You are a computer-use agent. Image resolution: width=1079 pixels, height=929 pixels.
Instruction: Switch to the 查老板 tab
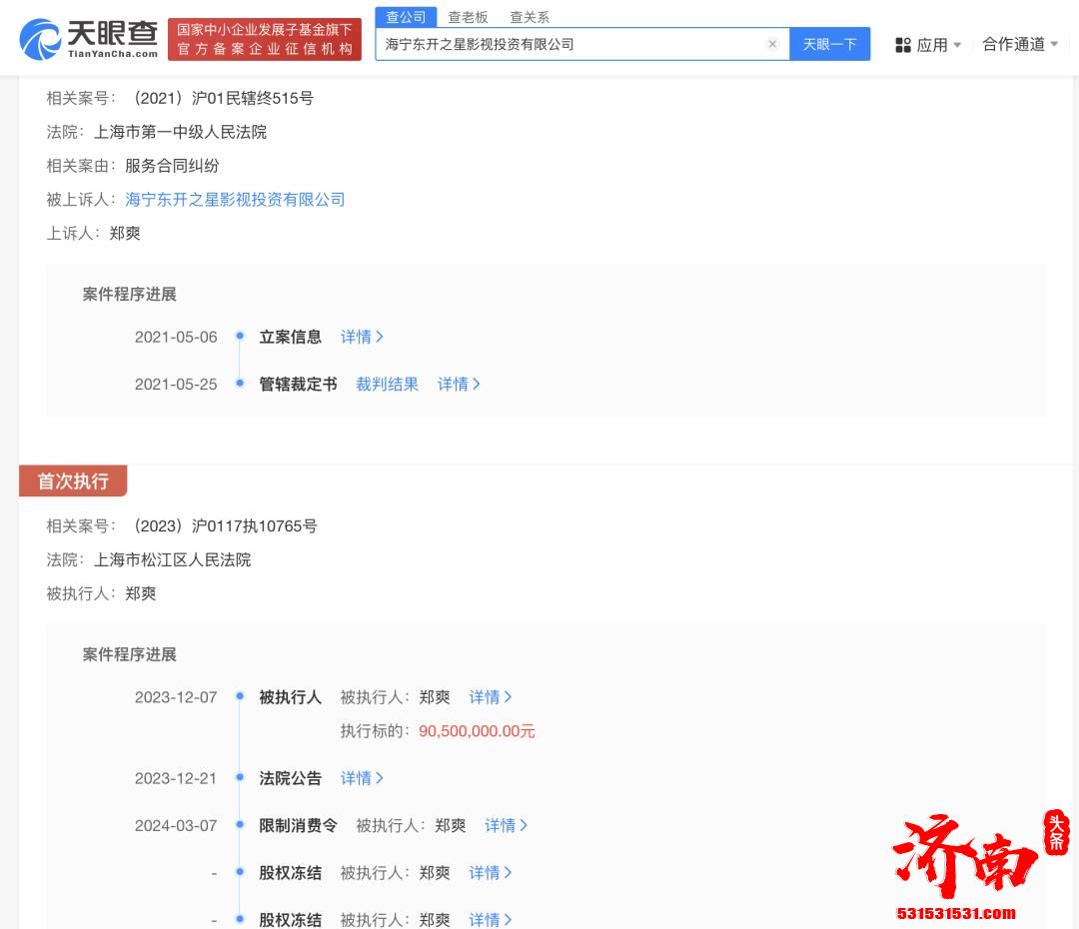[466, 17]
